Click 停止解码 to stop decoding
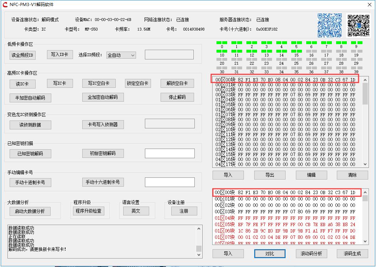376x267 pixels. (177, 97)
